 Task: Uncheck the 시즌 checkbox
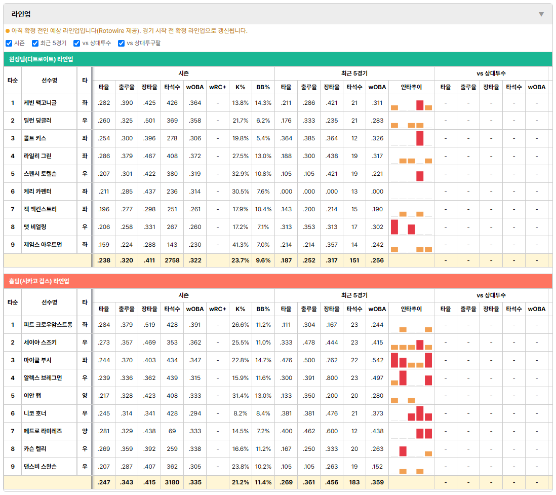9,43
